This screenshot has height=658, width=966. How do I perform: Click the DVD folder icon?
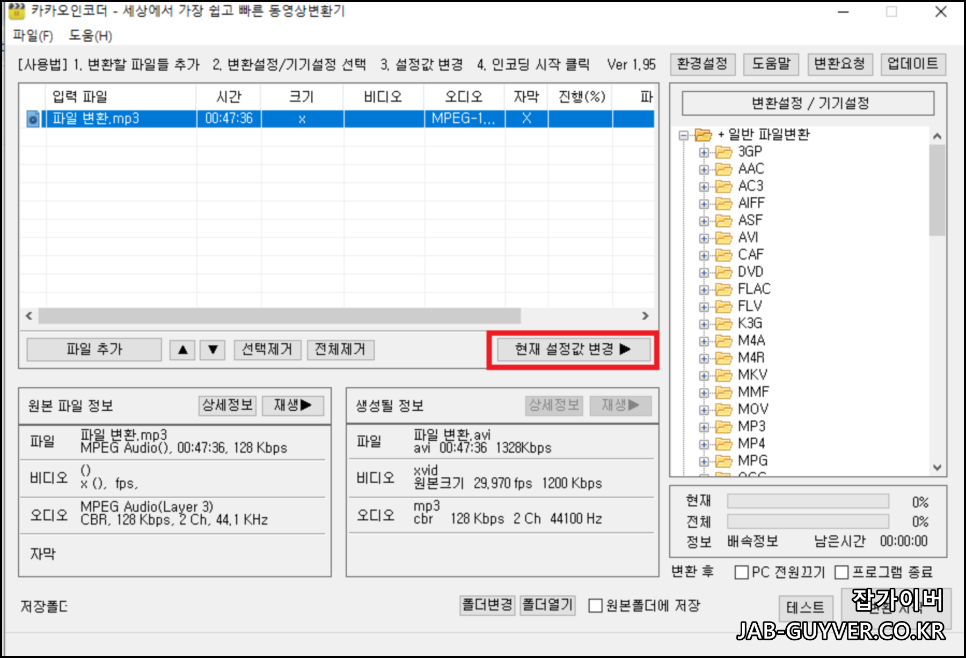(x=723, y=272)
